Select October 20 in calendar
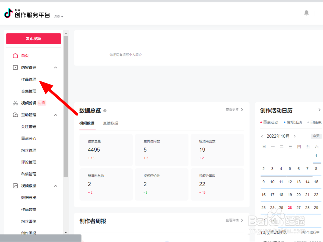The height and width of the screenshot is (242, 323). pos(299,195)
